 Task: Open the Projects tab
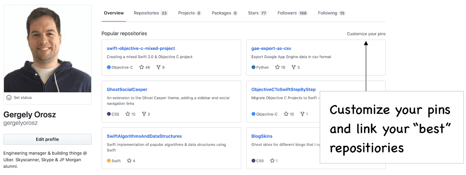tap(190, 13)
